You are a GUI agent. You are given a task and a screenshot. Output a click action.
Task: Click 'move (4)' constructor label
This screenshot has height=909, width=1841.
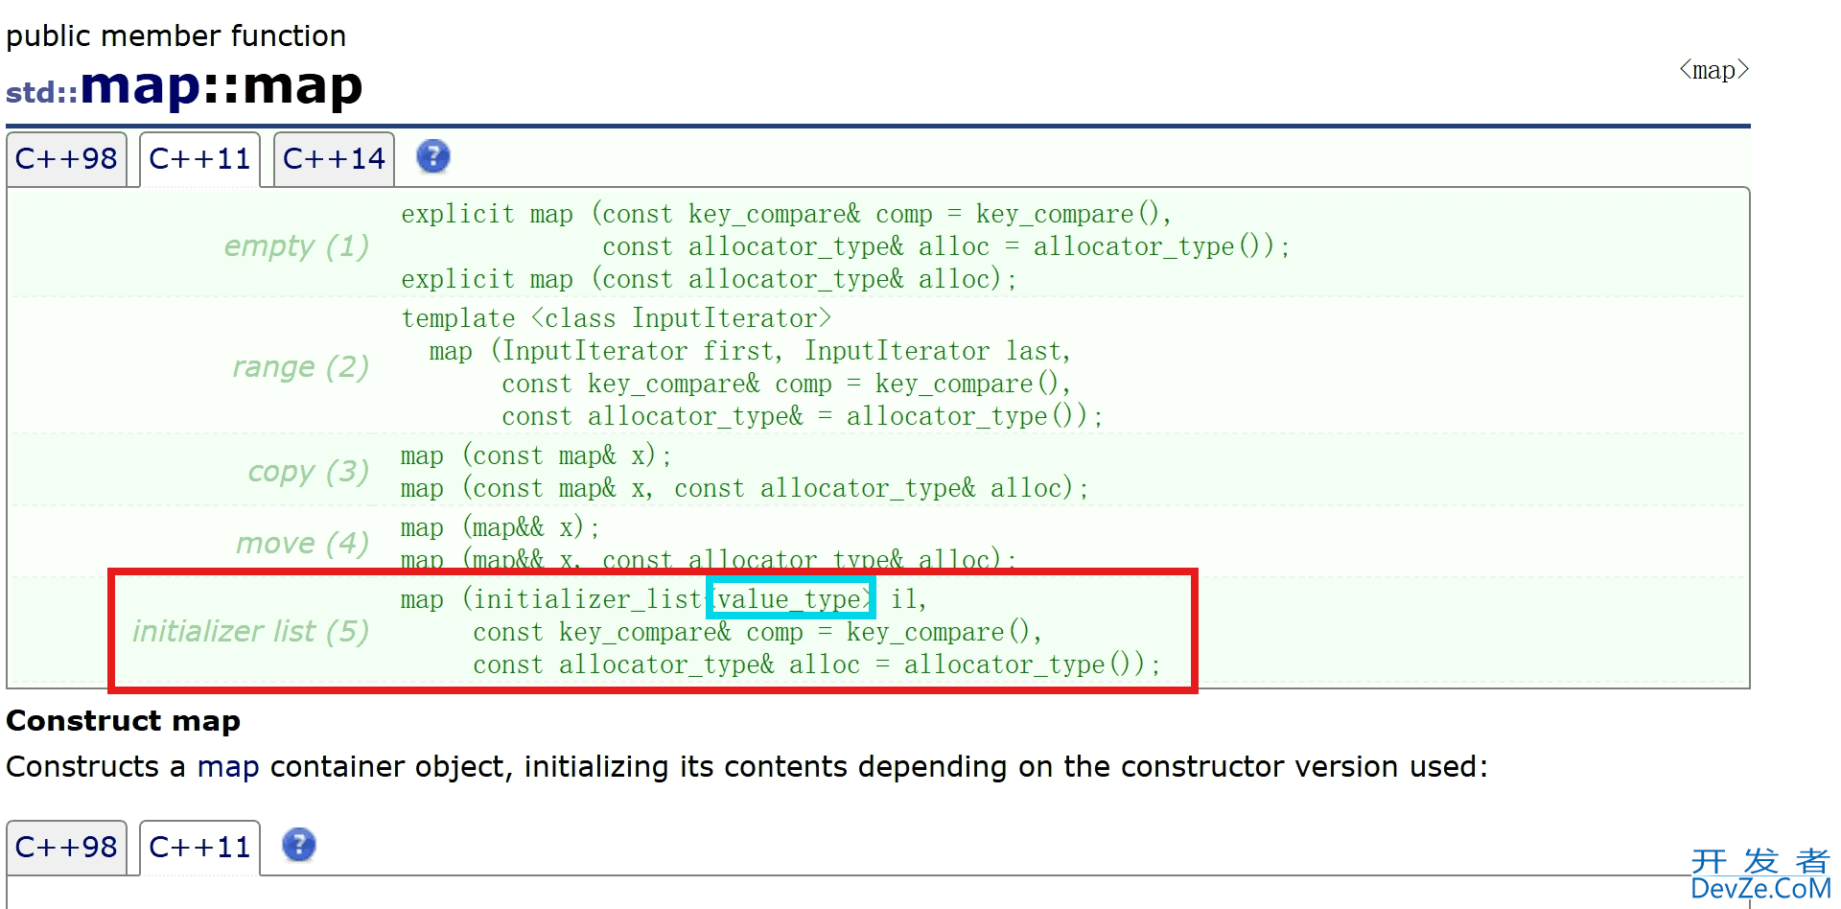pyautogui.click(x=303, y=544)
